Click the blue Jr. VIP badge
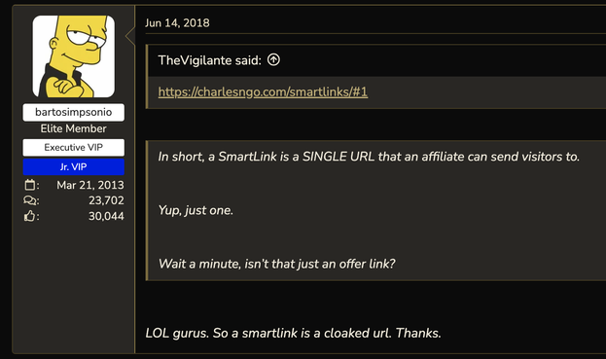This screenshot has width=606, height=359. [73, 167]
